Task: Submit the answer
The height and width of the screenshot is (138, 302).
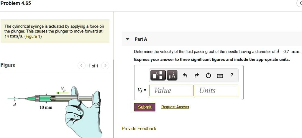Action: click(x=145, y=107)
